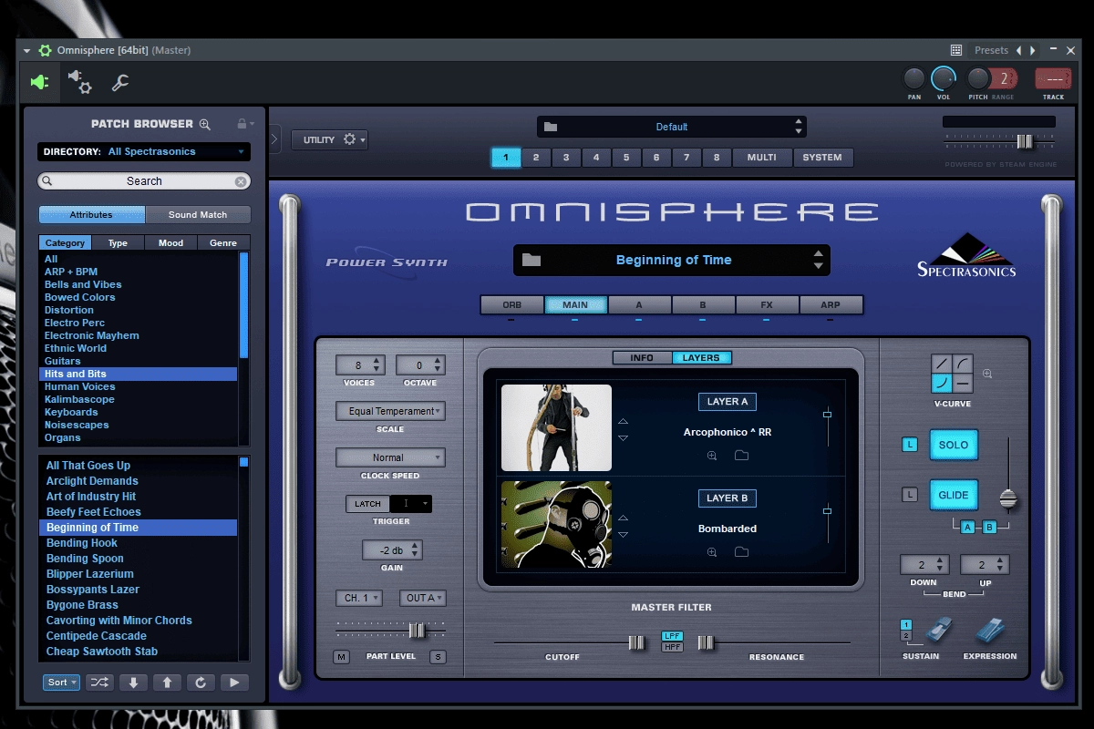Select the highlighted concave velocity curve
Screen dimensions: 1094x729
click(x=942, y=384)
